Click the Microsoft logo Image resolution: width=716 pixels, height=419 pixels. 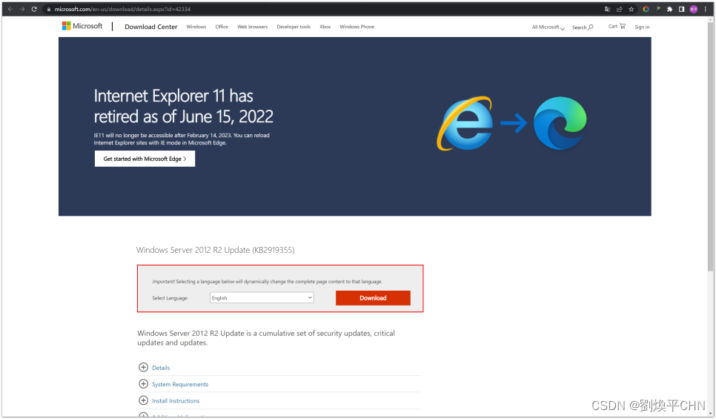point(82,26)
